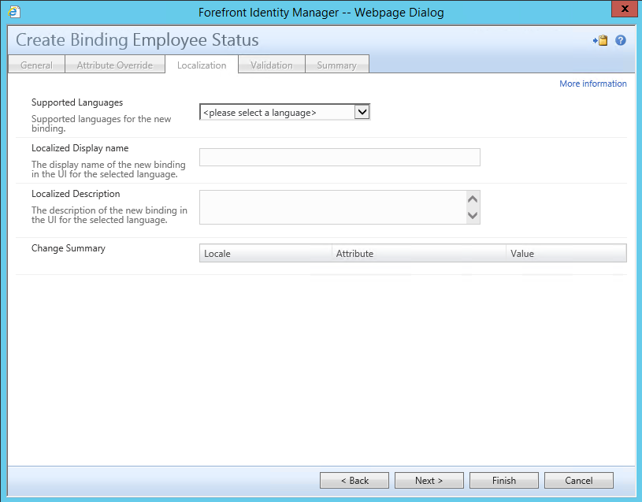642x502 pixels.
Task: Follow the More information link
Action: click(x=593, y=84)
